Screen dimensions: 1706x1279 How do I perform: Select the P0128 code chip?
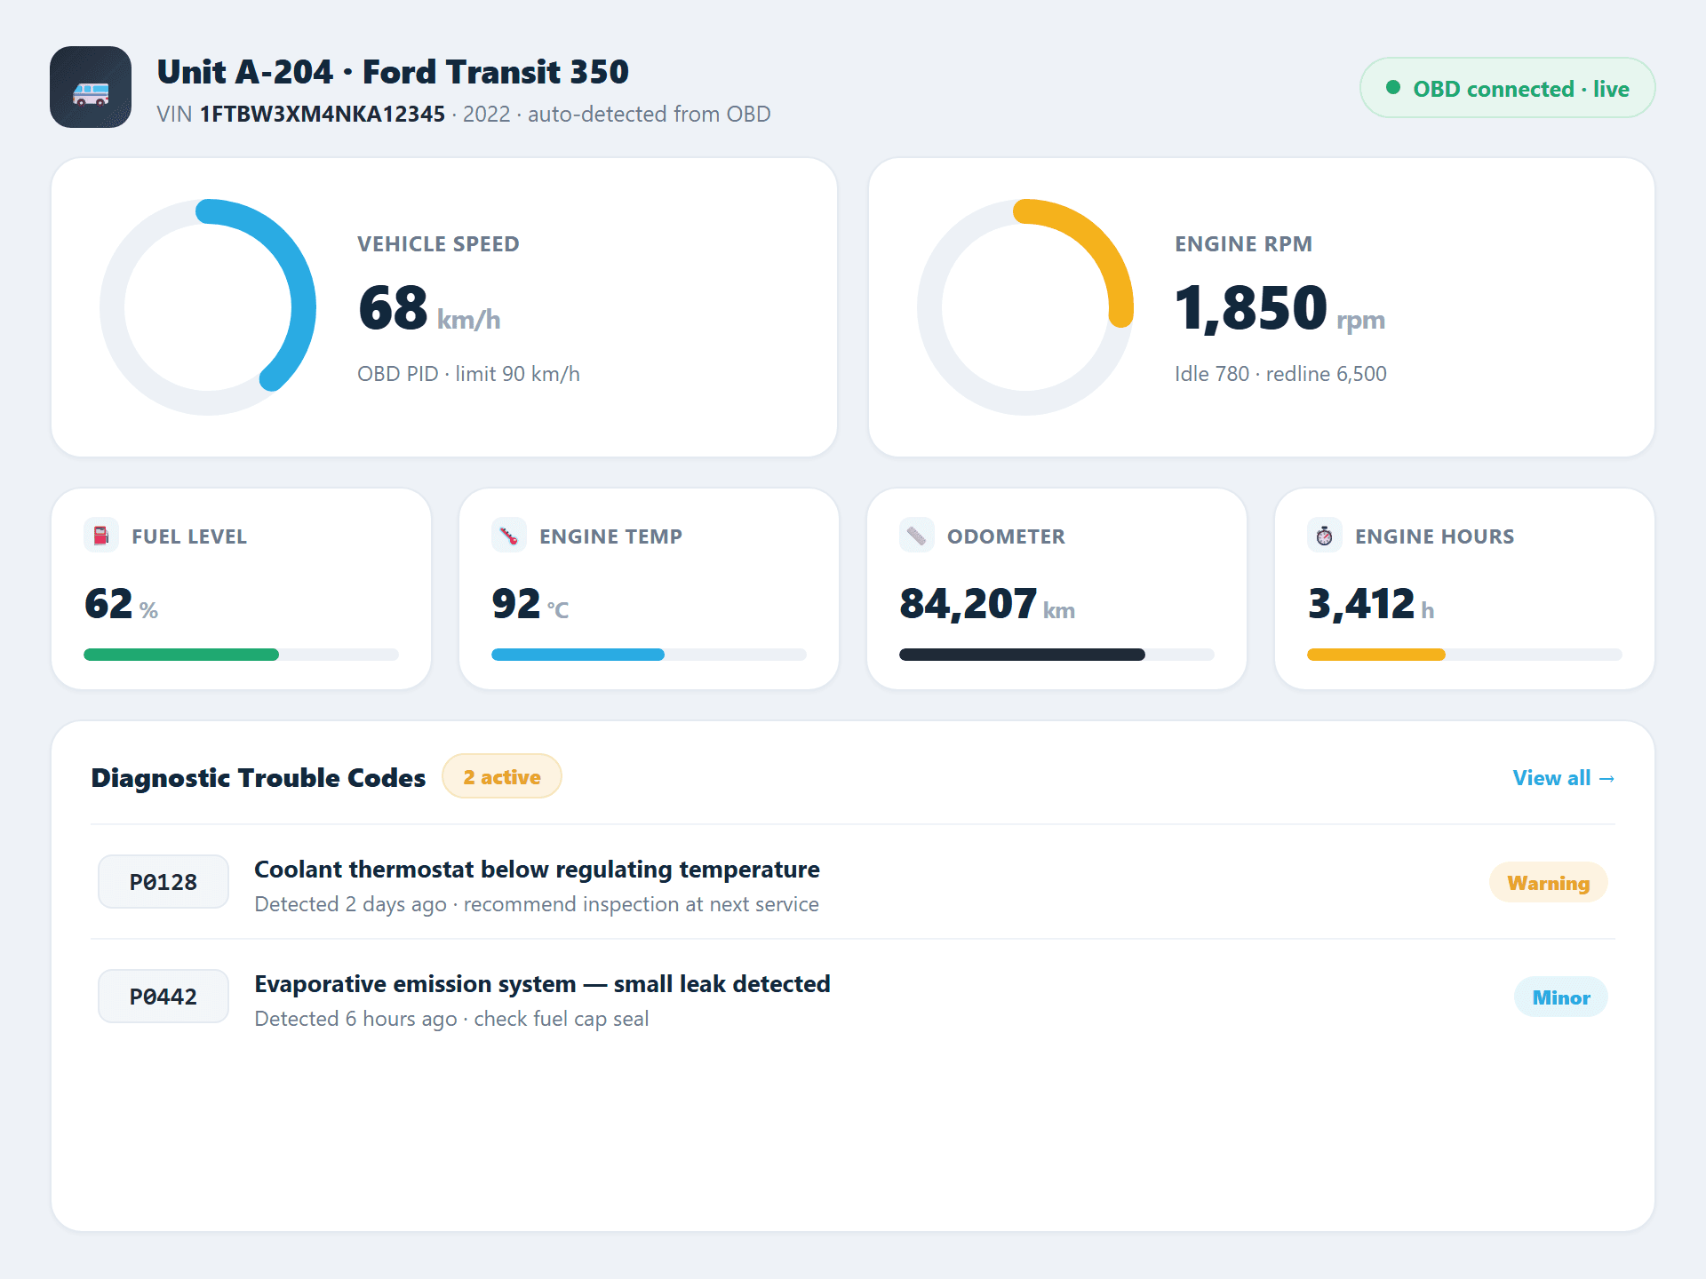(x=163, y=882)
